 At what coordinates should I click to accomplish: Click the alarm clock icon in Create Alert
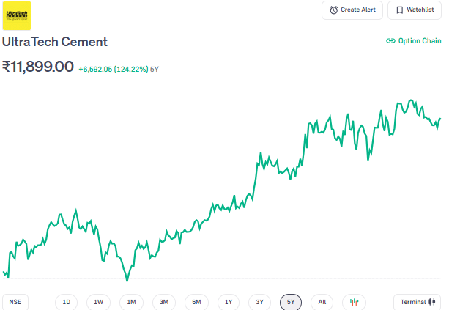coord(334,10)
